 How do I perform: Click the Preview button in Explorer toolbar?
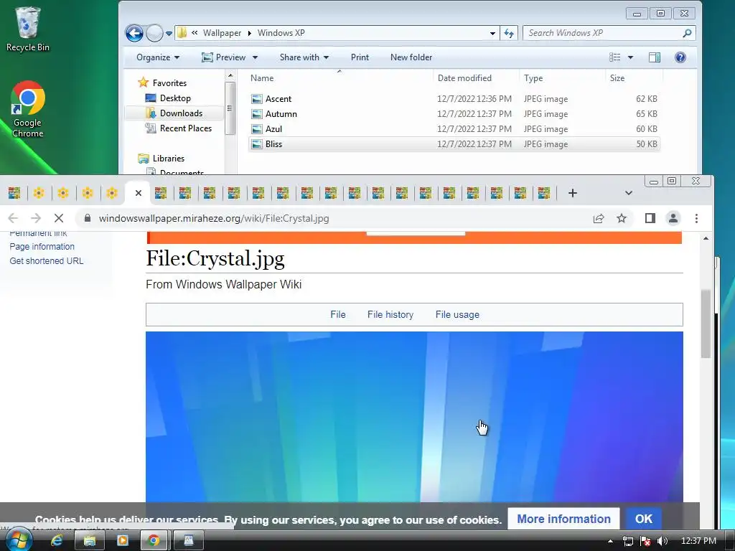click(224, 57)
